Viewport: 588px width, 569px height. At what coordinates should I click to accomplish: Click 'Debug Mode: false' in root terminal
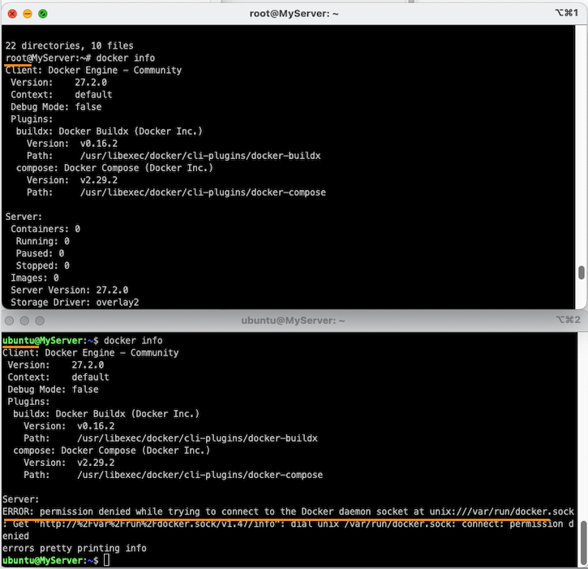(x=56, y=107)
